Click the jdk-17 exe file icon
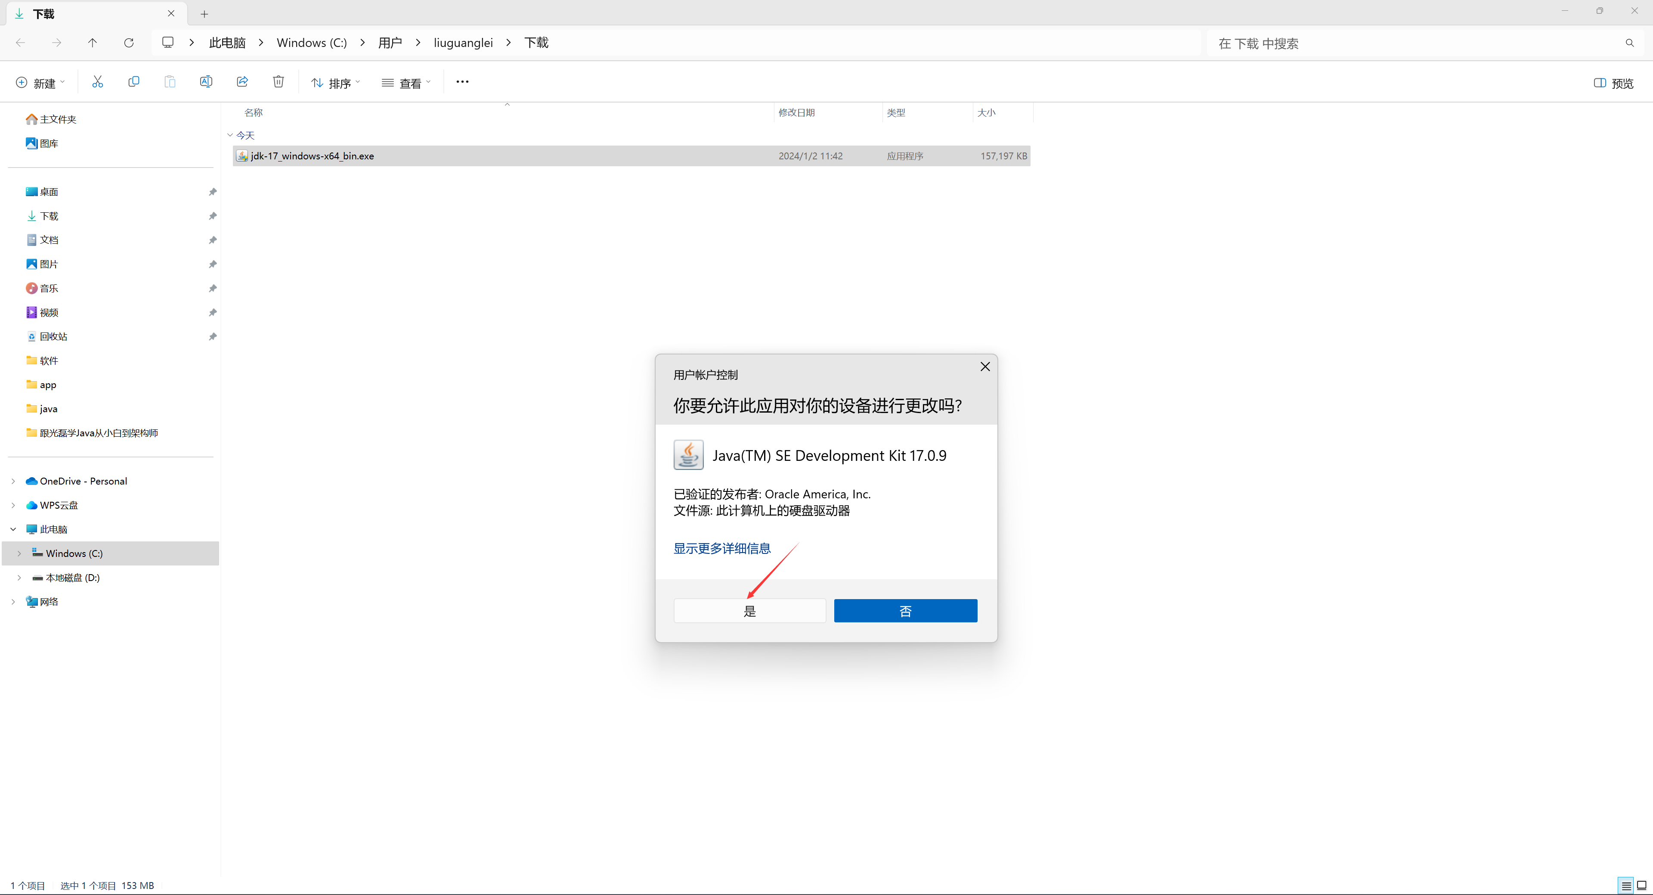The width and height of the screenshot is (1653, 895). (x=242, y=156)
